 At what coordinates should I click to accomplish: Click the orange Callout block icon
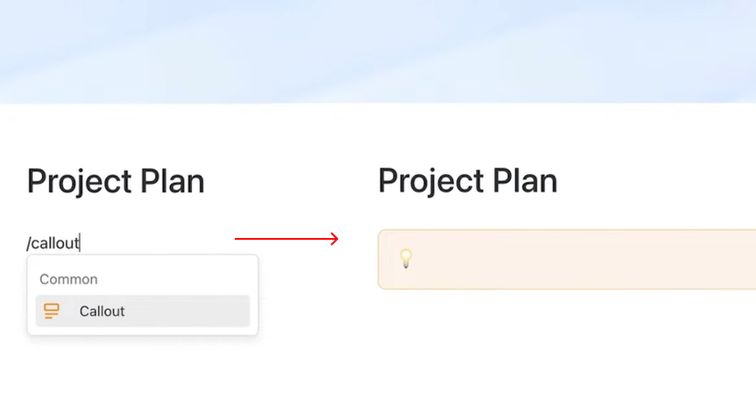coord(52,311)
